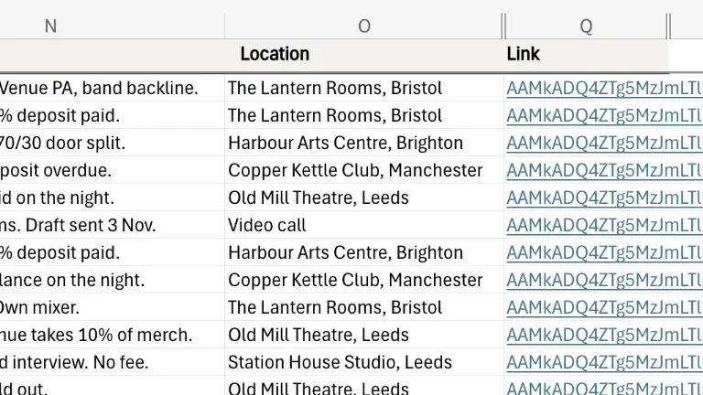Select 'Draft sent 3 Nov.' cell

pos(112,225)
